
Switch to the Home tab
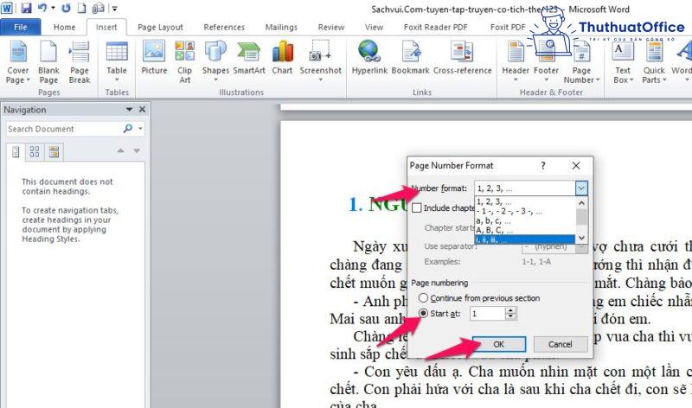64,27
